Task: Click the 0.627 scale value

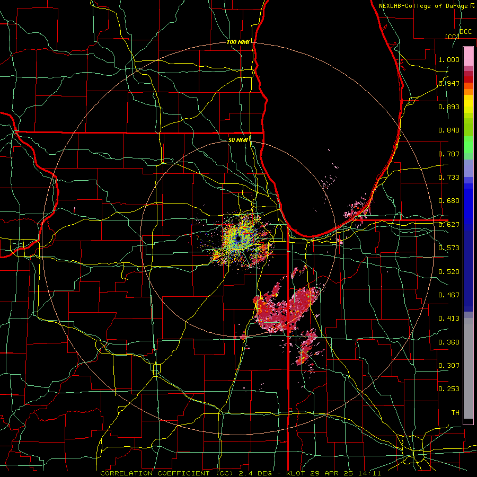Action: (449, 225)
